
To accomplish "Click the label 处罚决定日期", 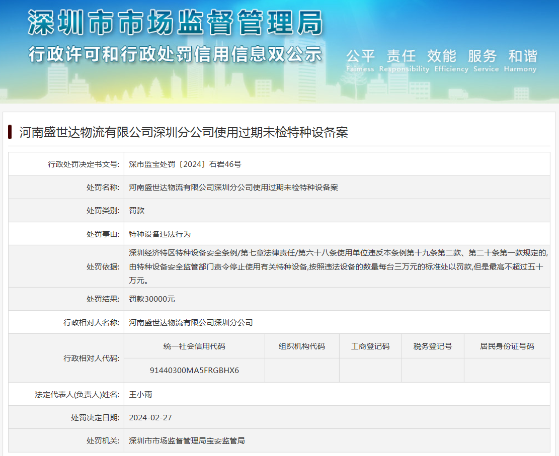I will tap(95, 417).
